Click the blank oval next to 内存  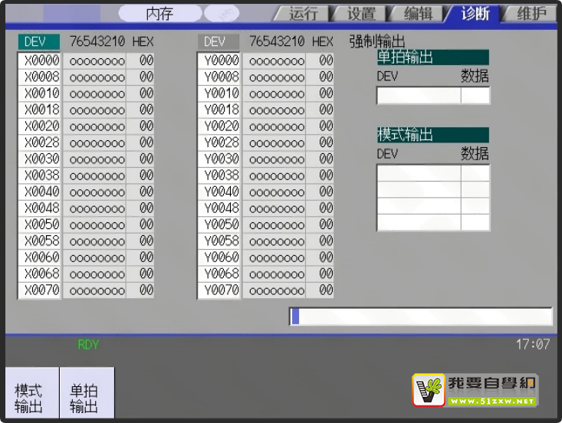coord(222,13)
